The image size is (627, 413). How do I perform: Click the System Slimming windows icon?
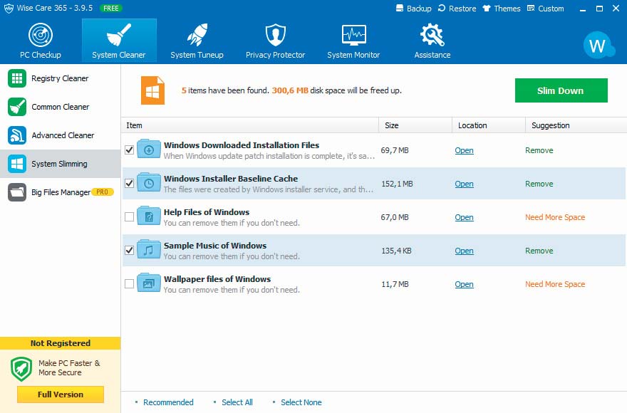[17, 164]
